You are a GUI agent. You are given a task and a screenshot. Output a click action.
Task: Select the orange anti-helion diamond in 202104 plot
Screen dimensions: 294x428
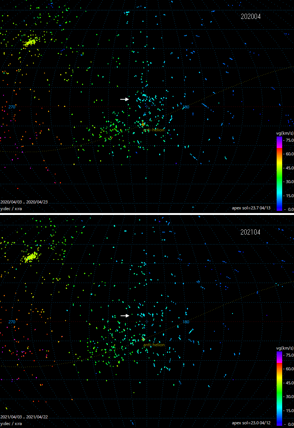(143, 339)
